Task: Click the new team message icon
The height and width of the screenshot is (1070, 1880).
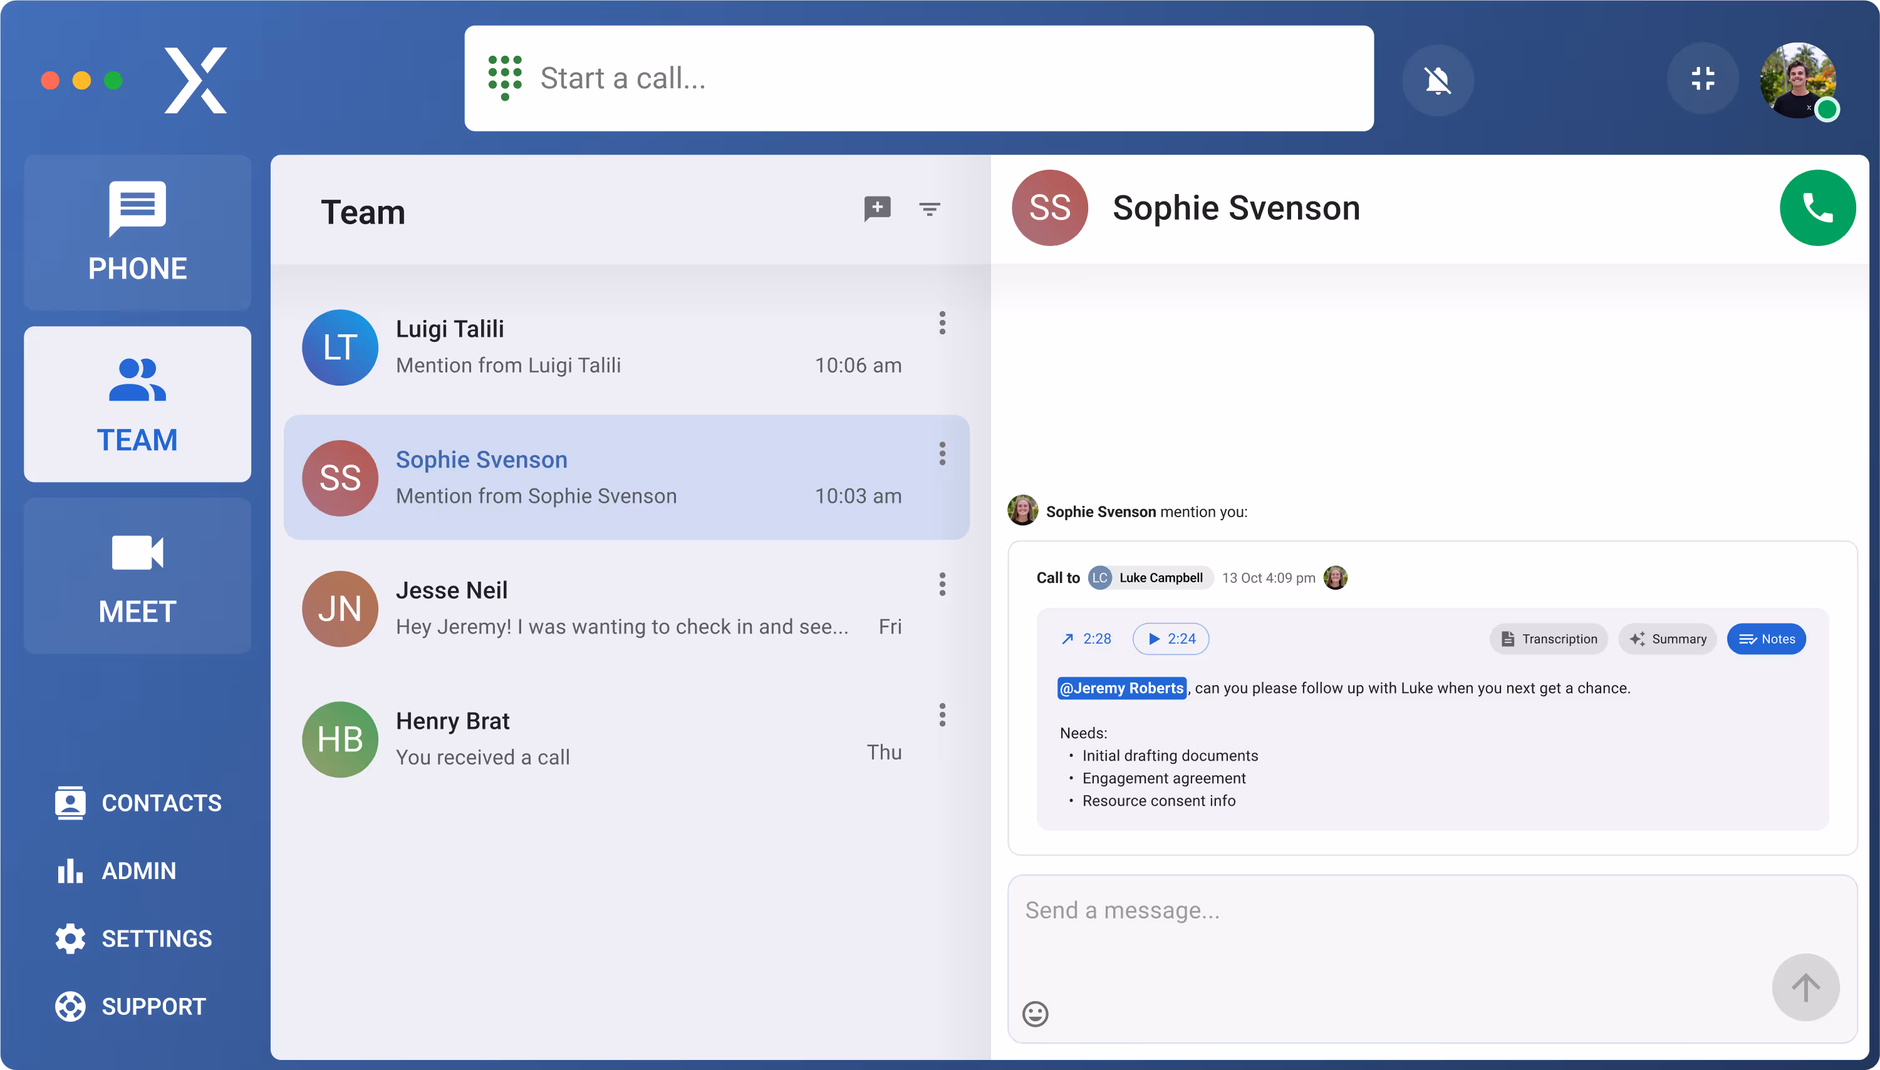Action: [x=877, y=208]
